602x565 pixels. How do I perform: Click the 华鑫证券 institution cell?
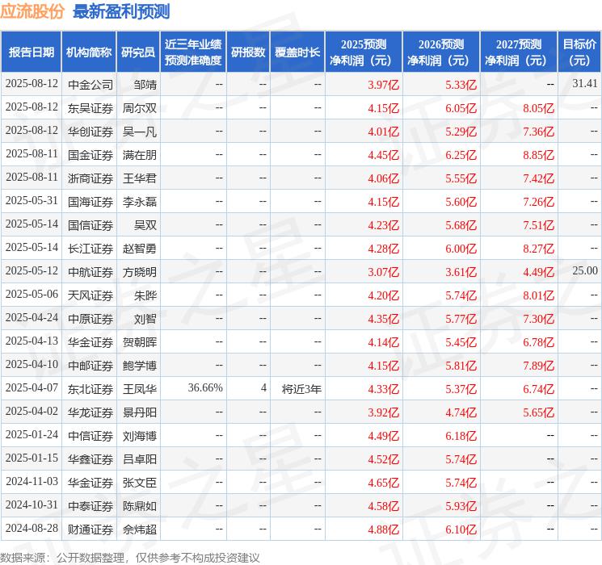tap(91, 459)
